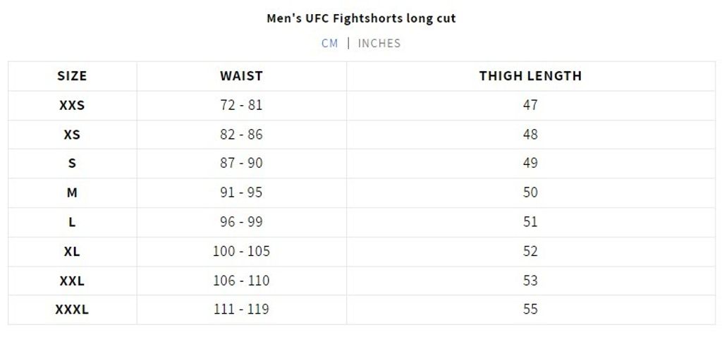Click the 111 - 119 waist measurement
722x344 pixels.
click(x=241, y=309)
